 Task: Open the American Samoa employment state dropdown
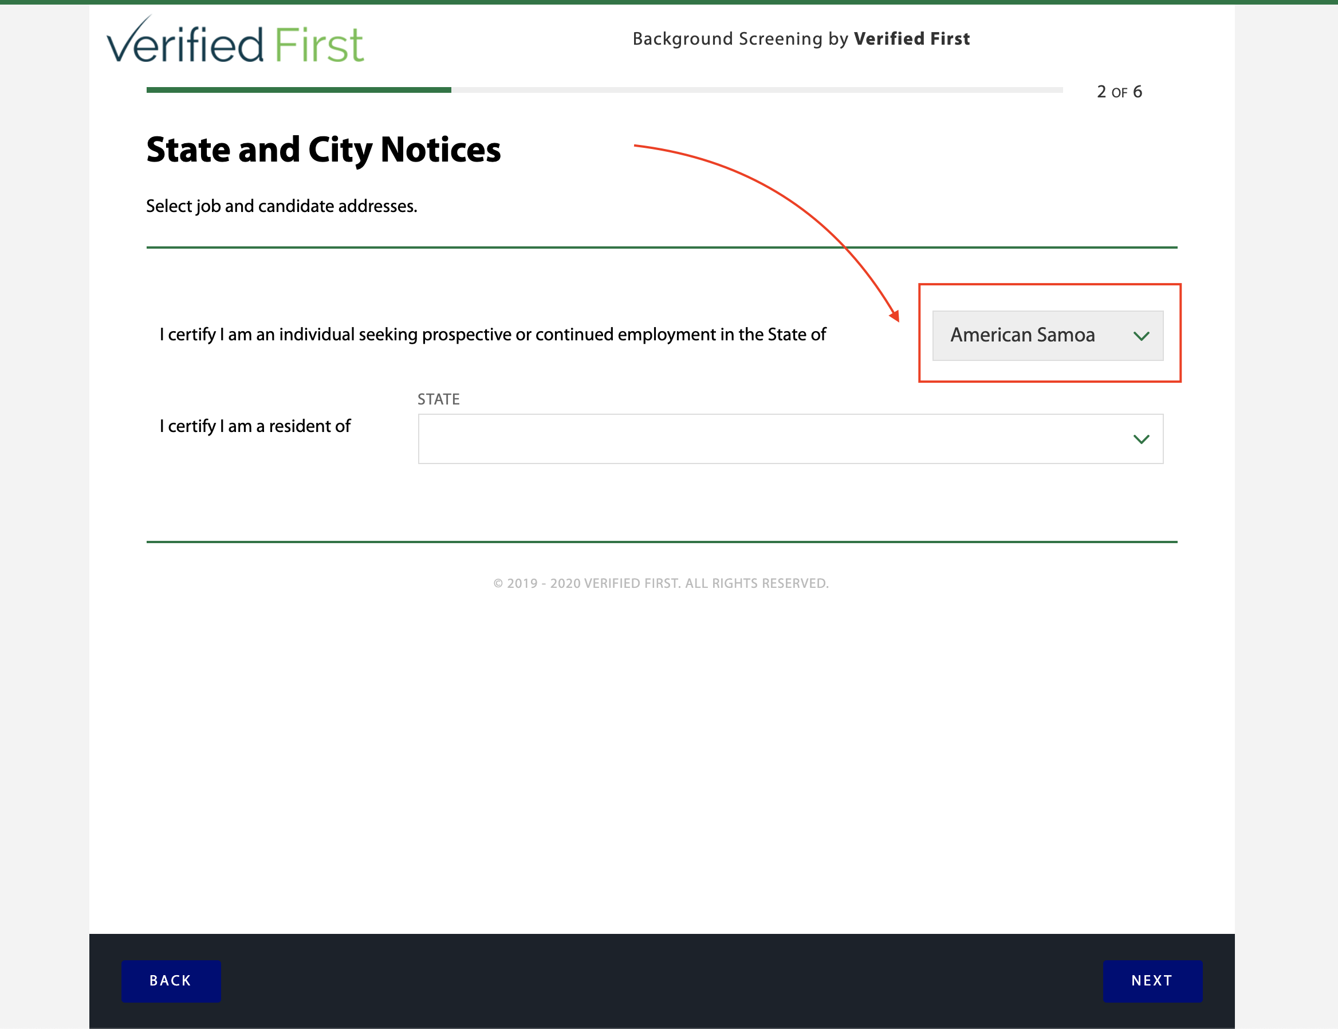[x=1047, y=335]
